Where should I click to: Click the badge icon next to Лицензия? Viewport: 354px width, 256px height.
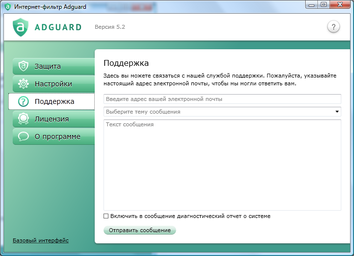(x=23, y=119)
